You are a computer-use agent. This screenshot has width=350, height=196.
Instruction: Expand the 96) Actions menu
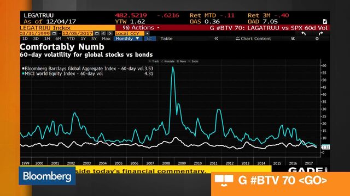click(141, 28)
